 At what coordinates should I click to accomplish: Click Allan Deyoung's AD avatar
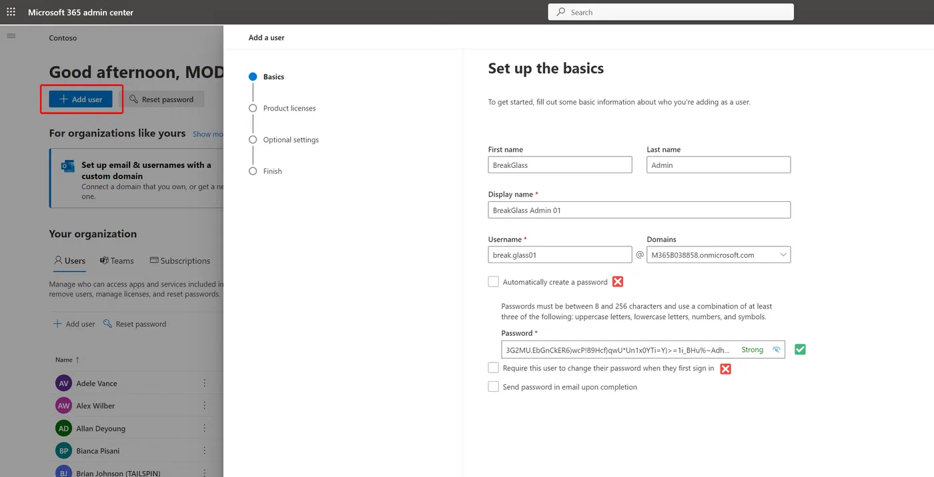(63, 428)
